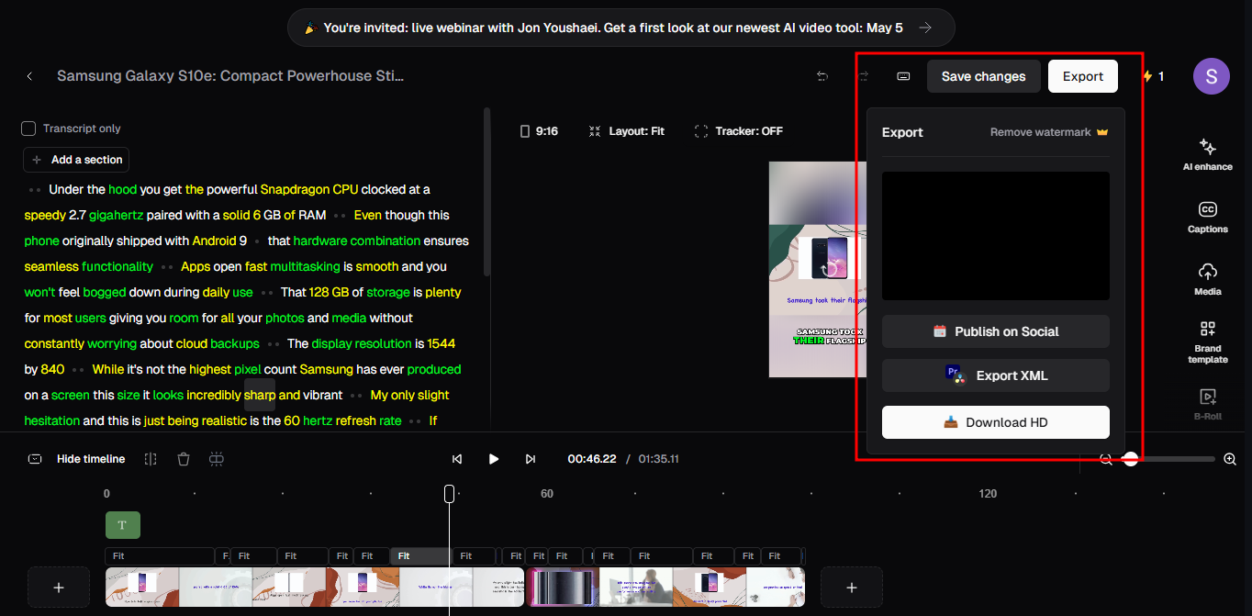Image resolution: width=1252 pixels, height=616 pixels.
Task: Select the dark striped clip thumbnail in timeline
Action: click(562, 587)
